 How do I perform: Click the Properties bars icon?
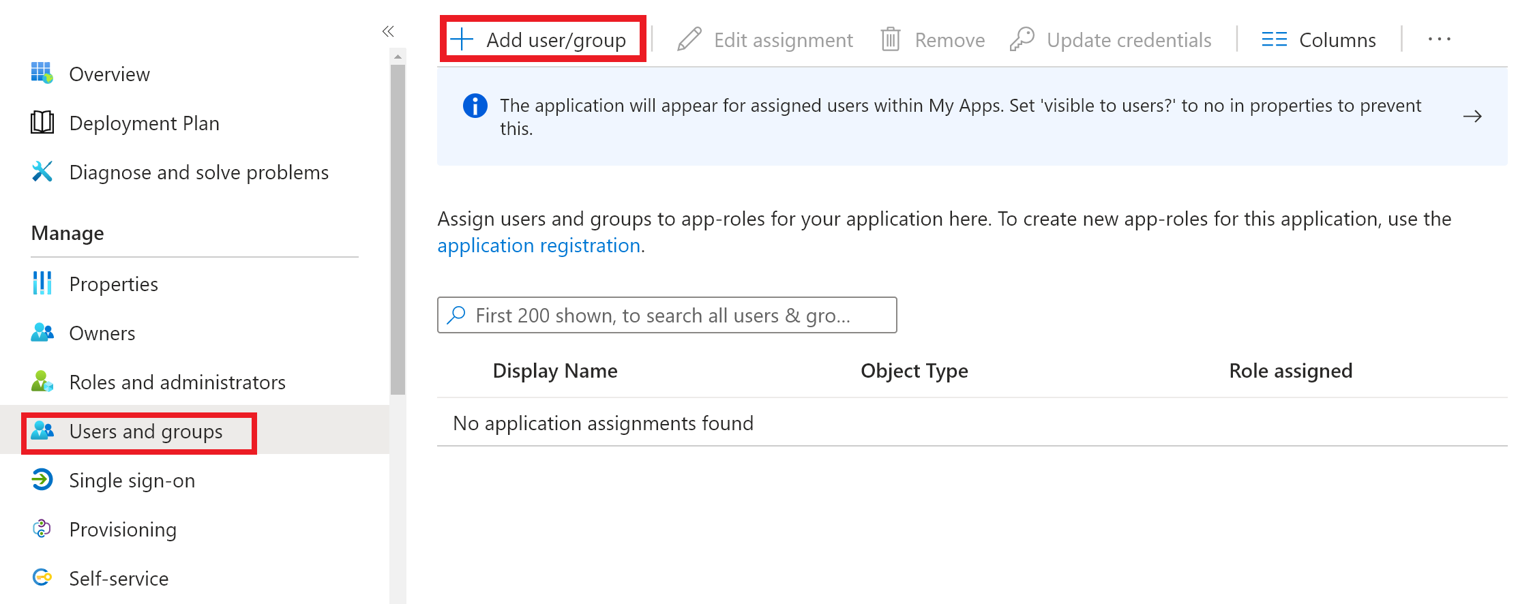coord(42,283)
